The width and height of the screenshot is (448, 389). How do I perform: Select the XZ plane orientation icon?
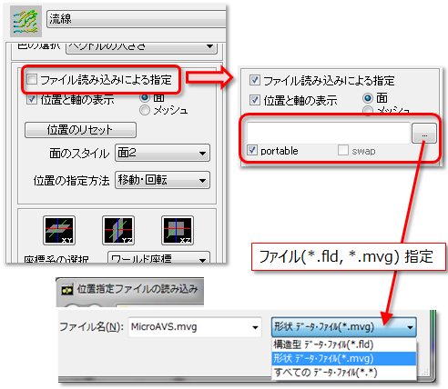[178, 231]
